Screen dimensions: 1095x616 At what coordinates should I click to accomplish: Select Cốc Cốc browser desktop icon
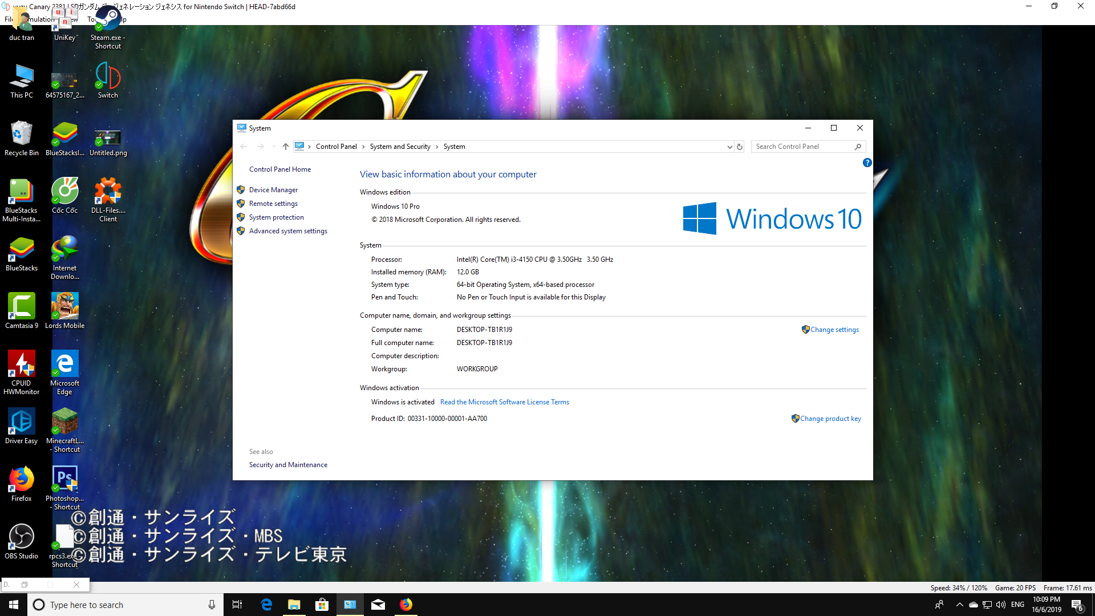(64, 196)
